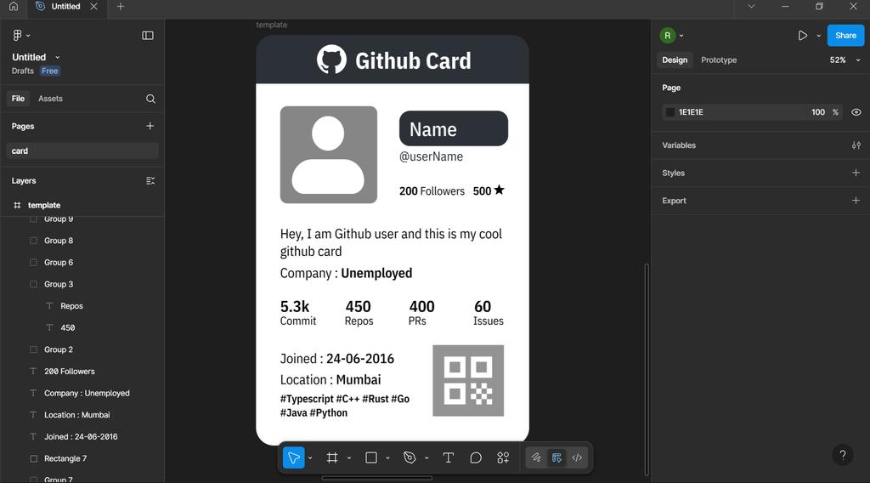This screenshot has width=870, height=483.
Task: Switch to the Design tab
Action: point(675,60)
